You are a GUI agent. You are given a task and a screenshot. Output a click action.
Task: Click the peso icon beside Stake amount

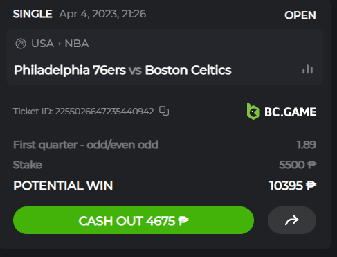[x=312, y=165]
